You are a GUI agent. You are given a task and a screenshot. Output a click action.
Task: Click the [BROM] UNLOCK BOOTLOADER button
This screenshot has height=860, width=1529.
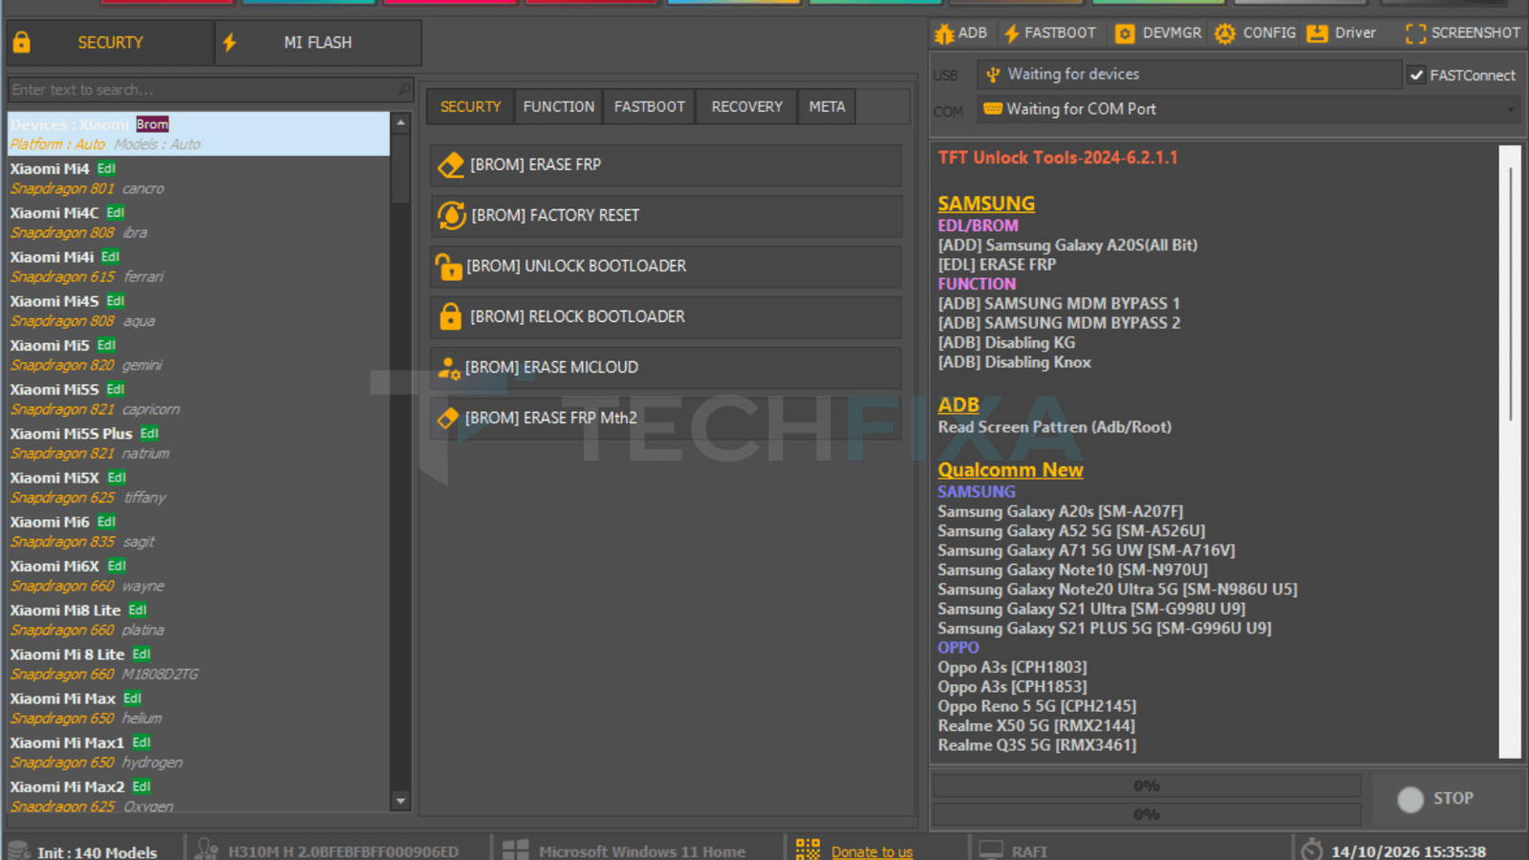click(x=665, y=266)
